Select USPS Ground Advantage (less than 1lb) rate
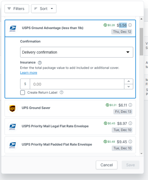Viewport: 148px width, 180px height. click(70, 28)
